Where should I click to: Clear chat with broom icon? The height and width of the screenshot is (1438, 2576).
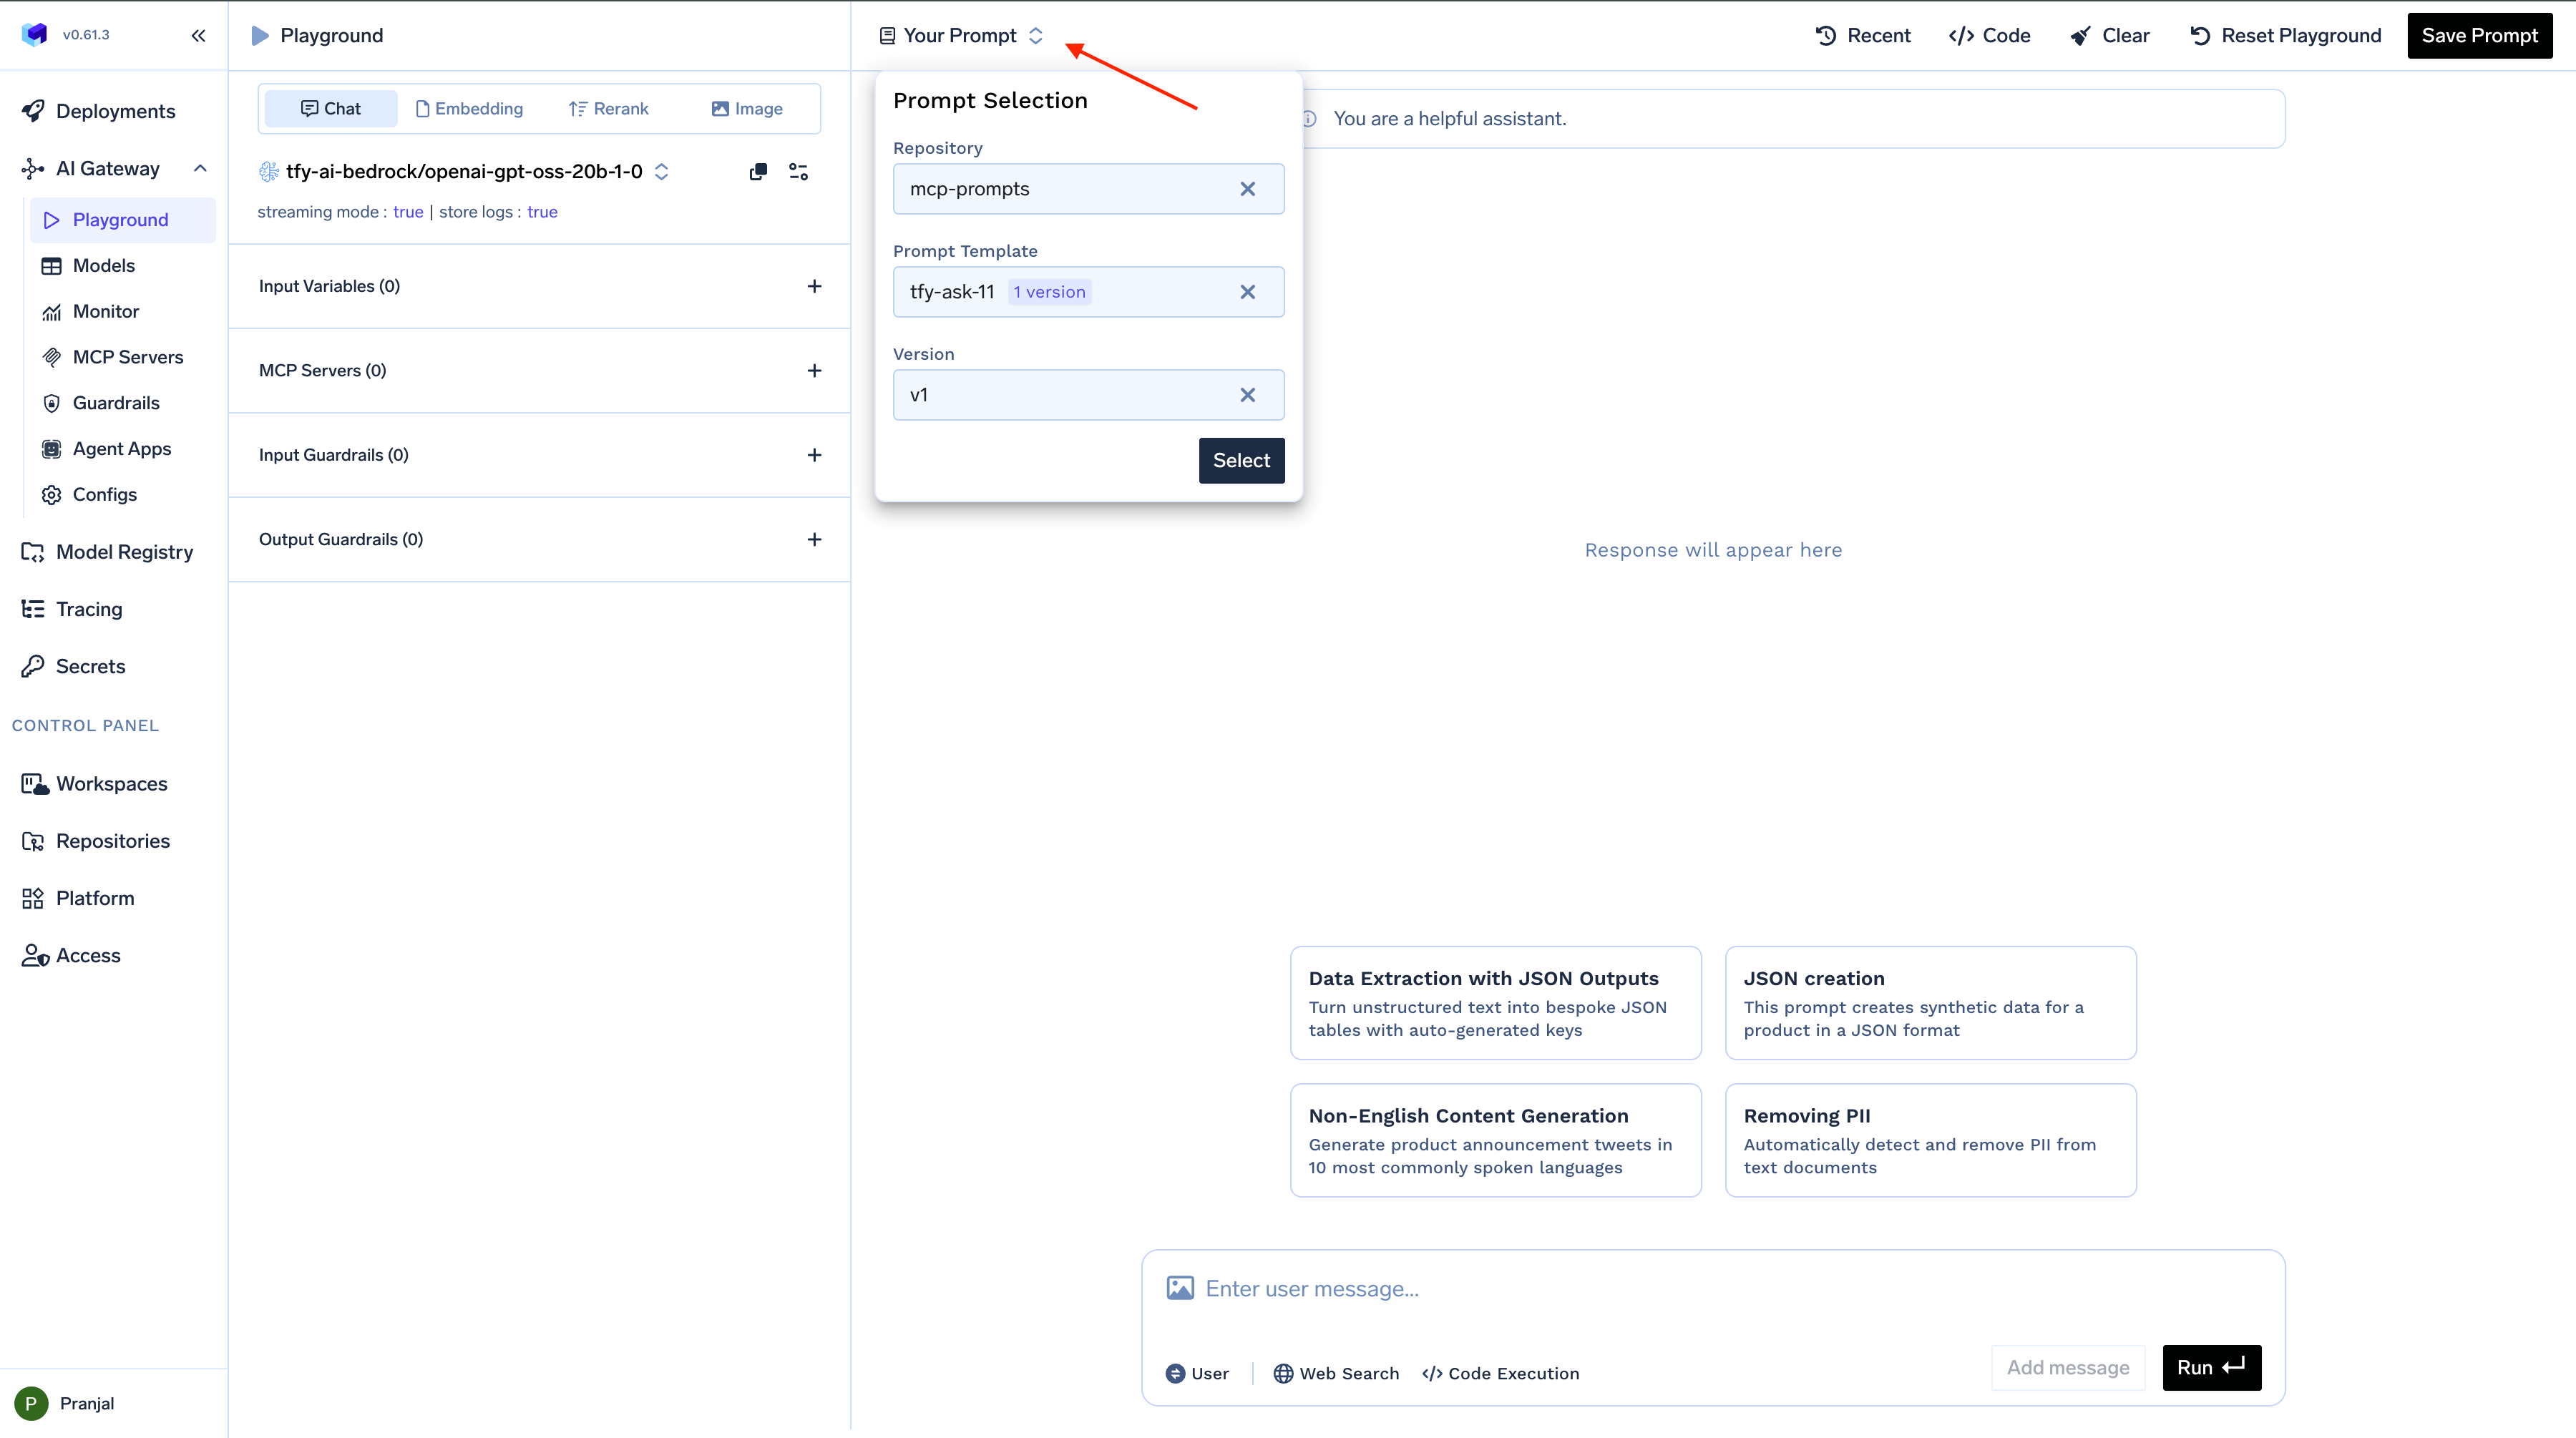(2109, 36)
